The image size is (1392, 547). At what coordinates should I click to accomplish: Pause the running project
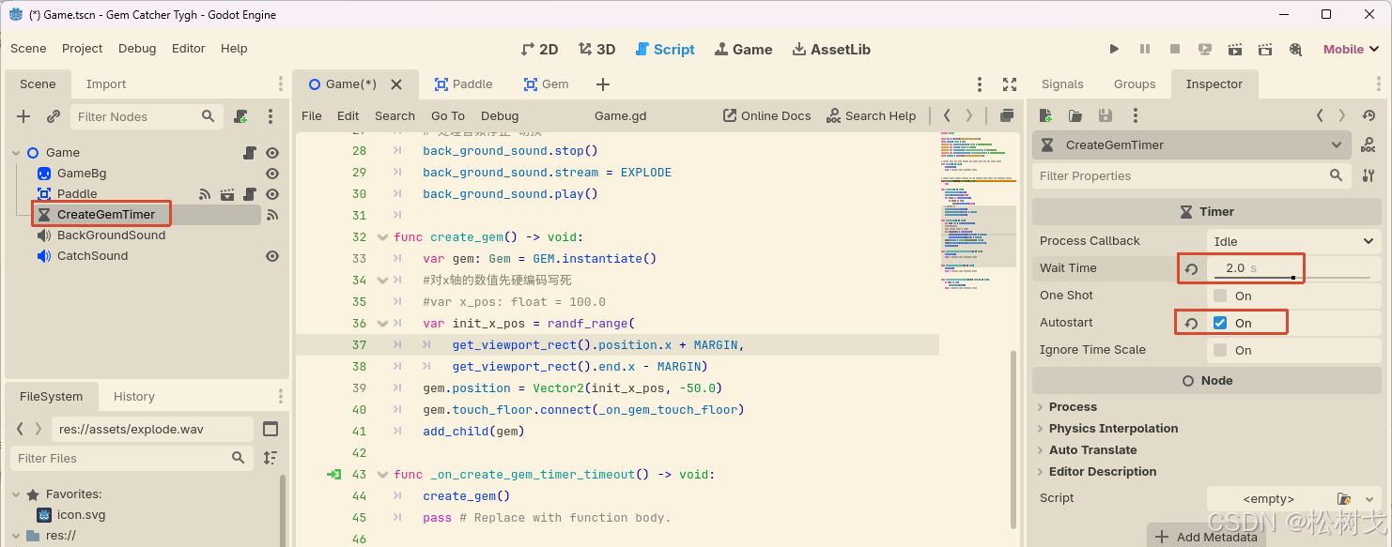coord(1145,49)
